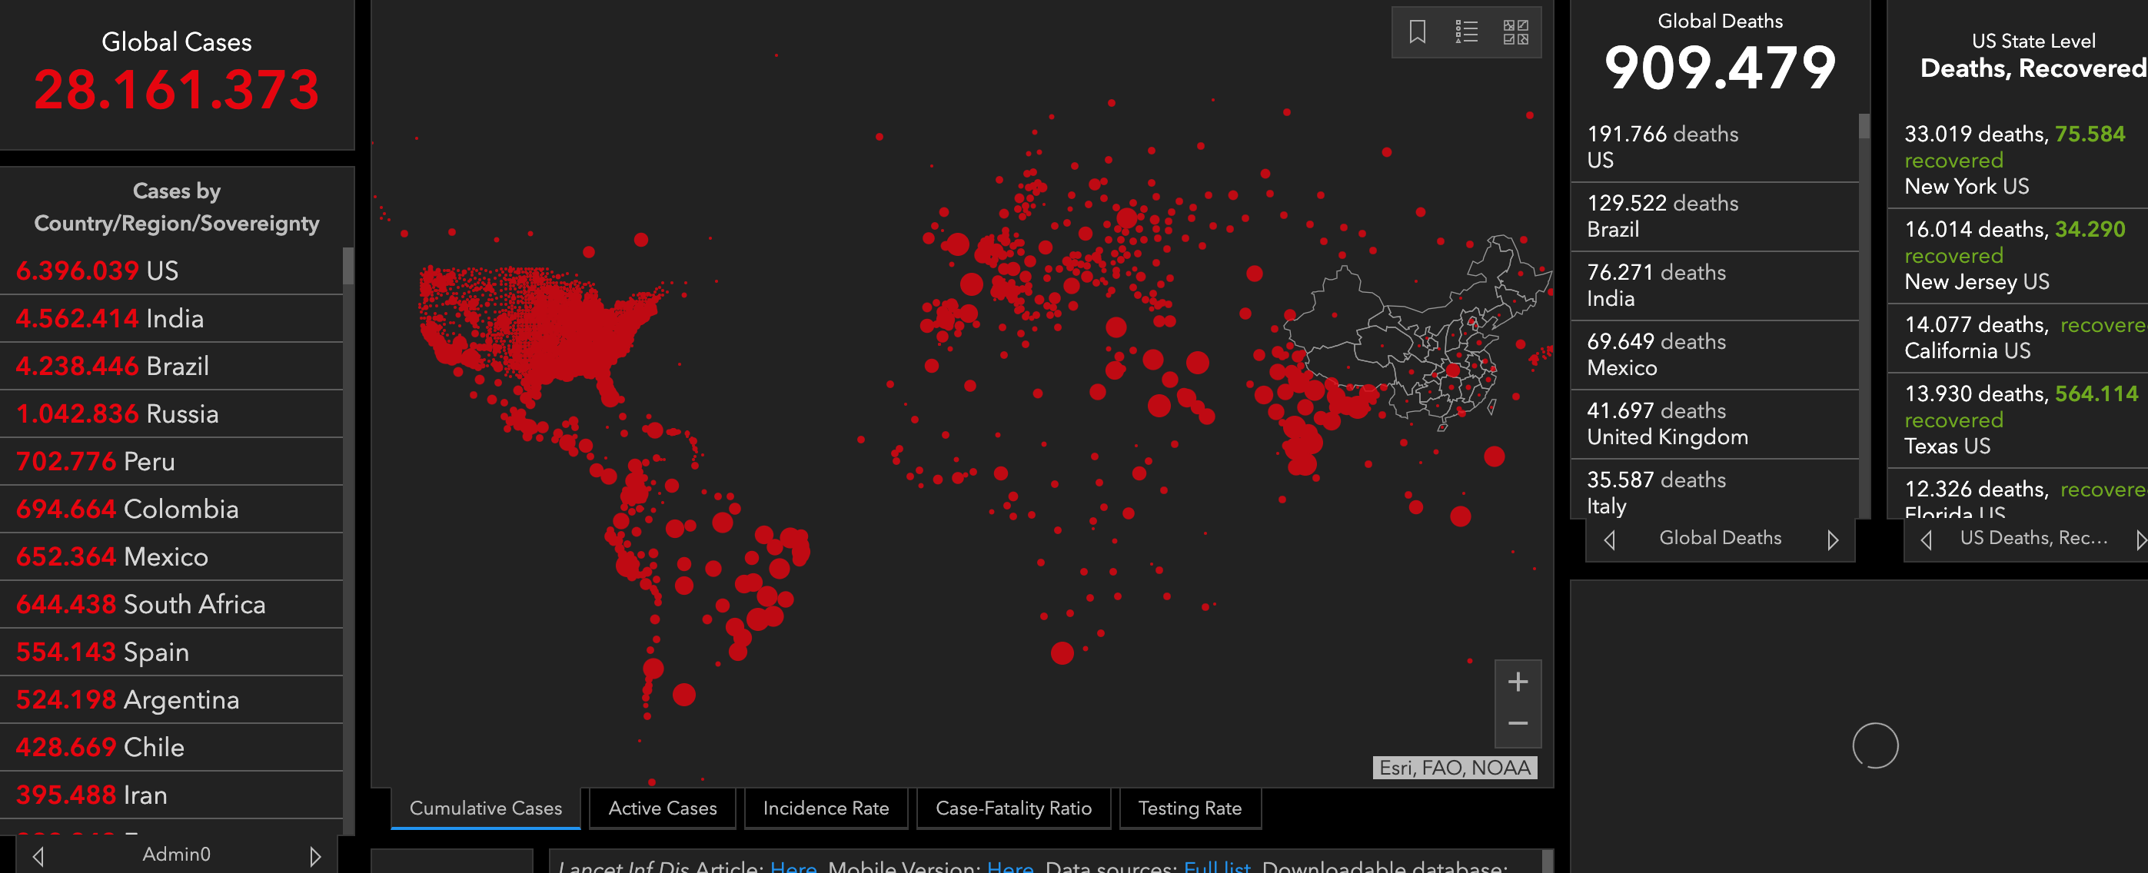Open the map bookmarks icon

click(1417, 32)
